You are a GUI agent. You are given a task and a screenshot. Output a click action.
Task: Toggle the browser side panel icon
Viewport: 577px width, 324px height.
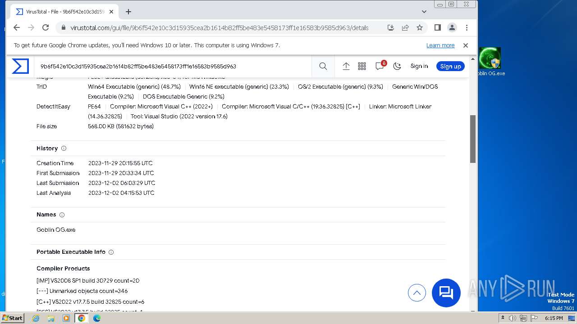[x=437, y=27]
